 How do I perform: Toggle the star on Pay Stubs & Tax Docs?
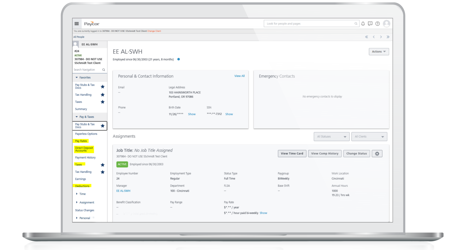103,87
